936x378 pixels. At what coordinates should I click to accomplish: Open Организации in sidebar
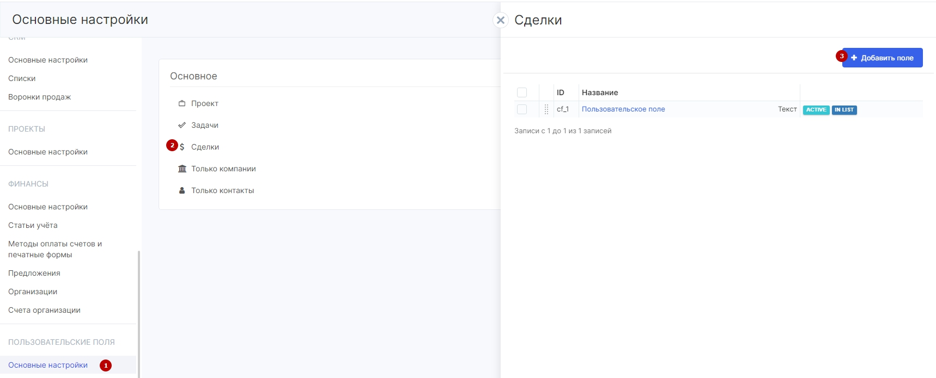point(33,292)
